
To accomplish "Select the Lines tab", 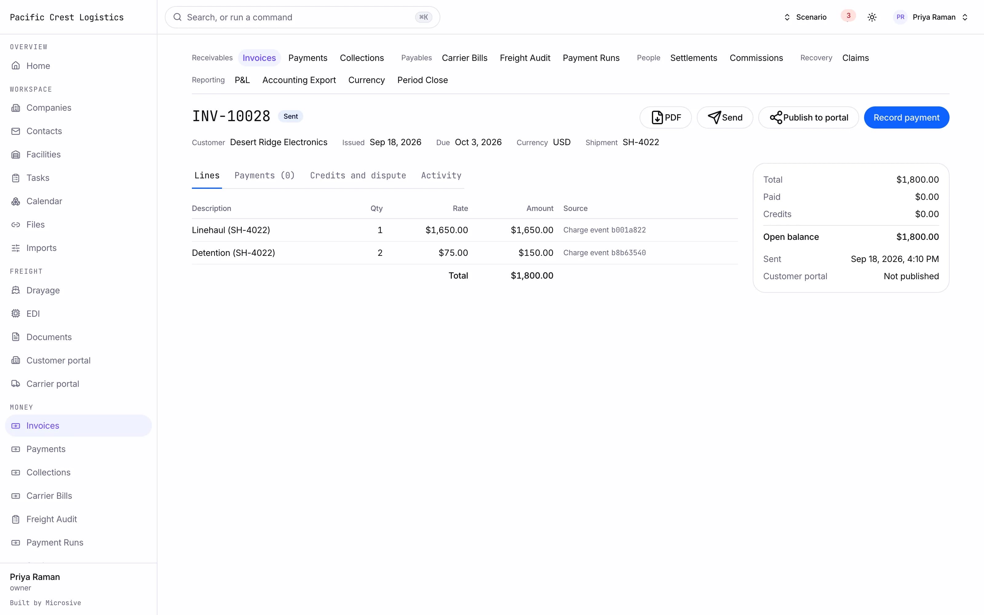I will 207,175.
